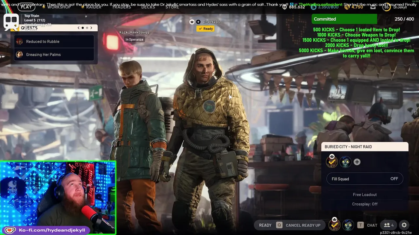Open the PLAY menu tab
This screenshot has width=419, height=235.
coord(26,7)
